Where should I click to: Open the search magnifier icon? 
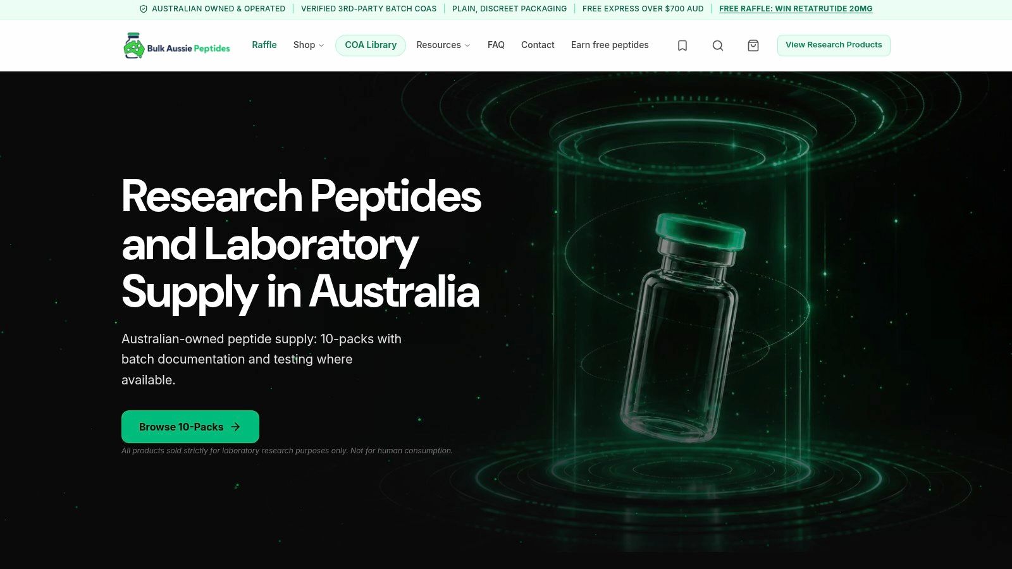point(718,46)
